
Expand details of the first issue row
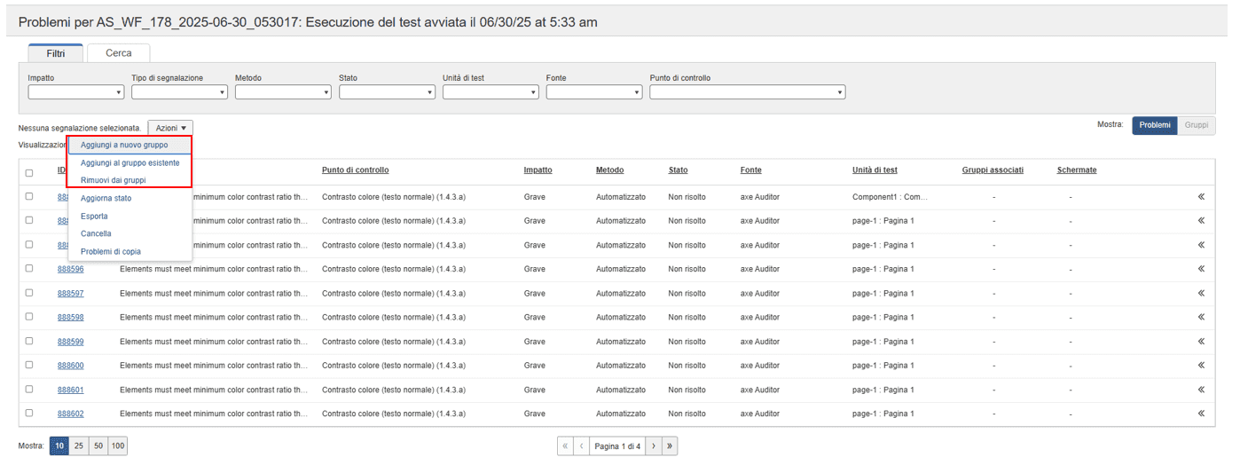pos(1201,196)
